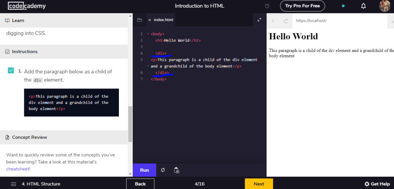The image size is (394, 189).
Task: Reset the code with the refresh icon
Action: (x=163, y=170)
